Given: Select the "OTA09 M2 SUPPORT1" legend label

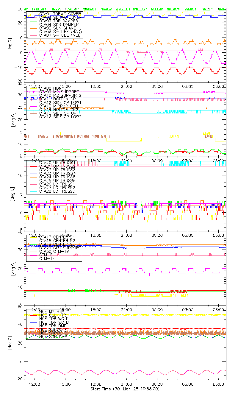Looking at the screenshot, I should pos(60,92).
